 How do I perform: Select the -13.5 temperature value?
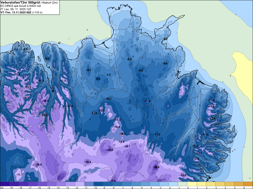(x=28, y=87)
